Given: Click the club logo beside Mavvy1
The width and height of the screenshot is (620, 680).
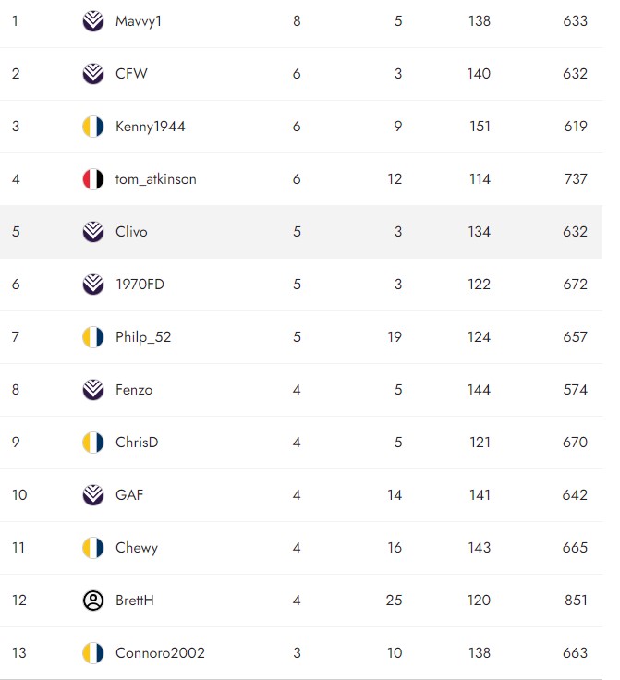Looking at the screenshot, I should (92, 20).
